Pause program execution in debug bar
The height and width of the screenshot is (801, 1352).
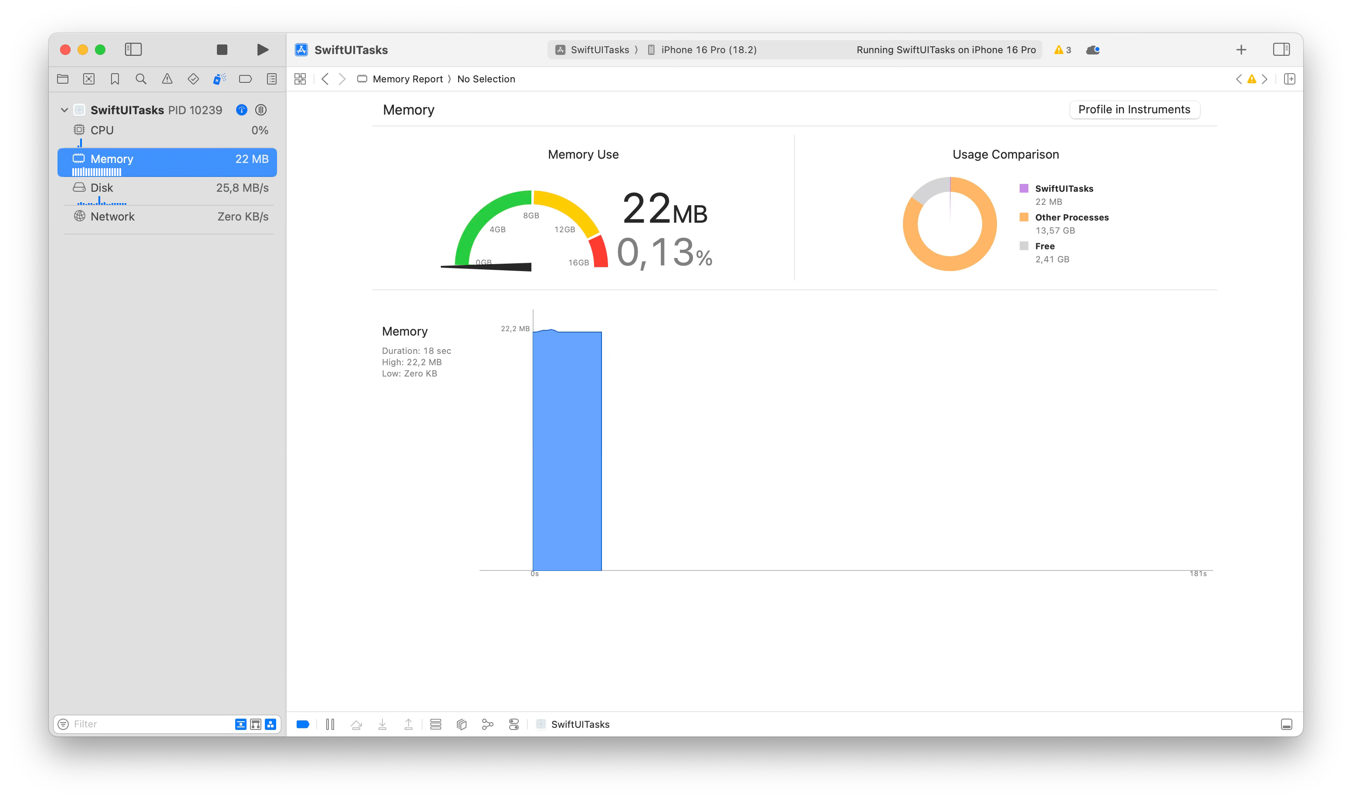pos(330,724)
